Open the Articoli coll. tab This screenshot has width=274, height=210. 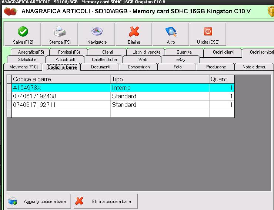pos(65,60)
